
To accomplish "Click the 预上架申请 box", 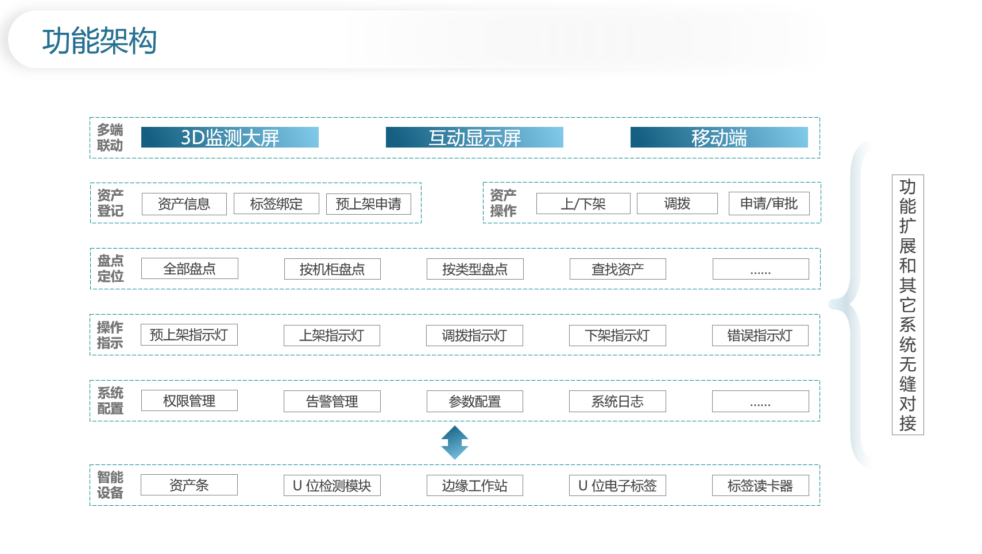I will pos(368,204).
